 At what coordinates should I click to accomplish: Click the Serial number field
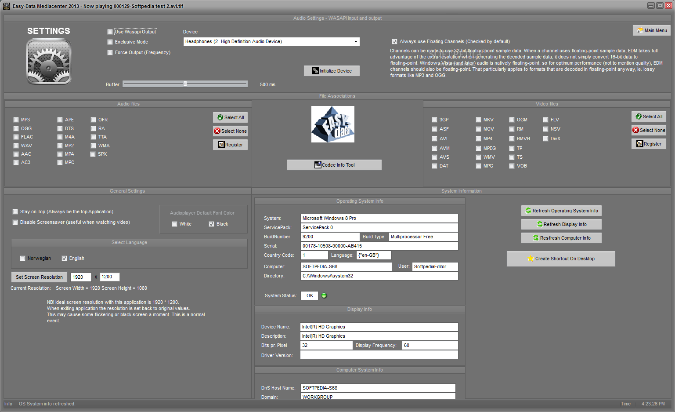pyautogui.click(x=379, y=246)
